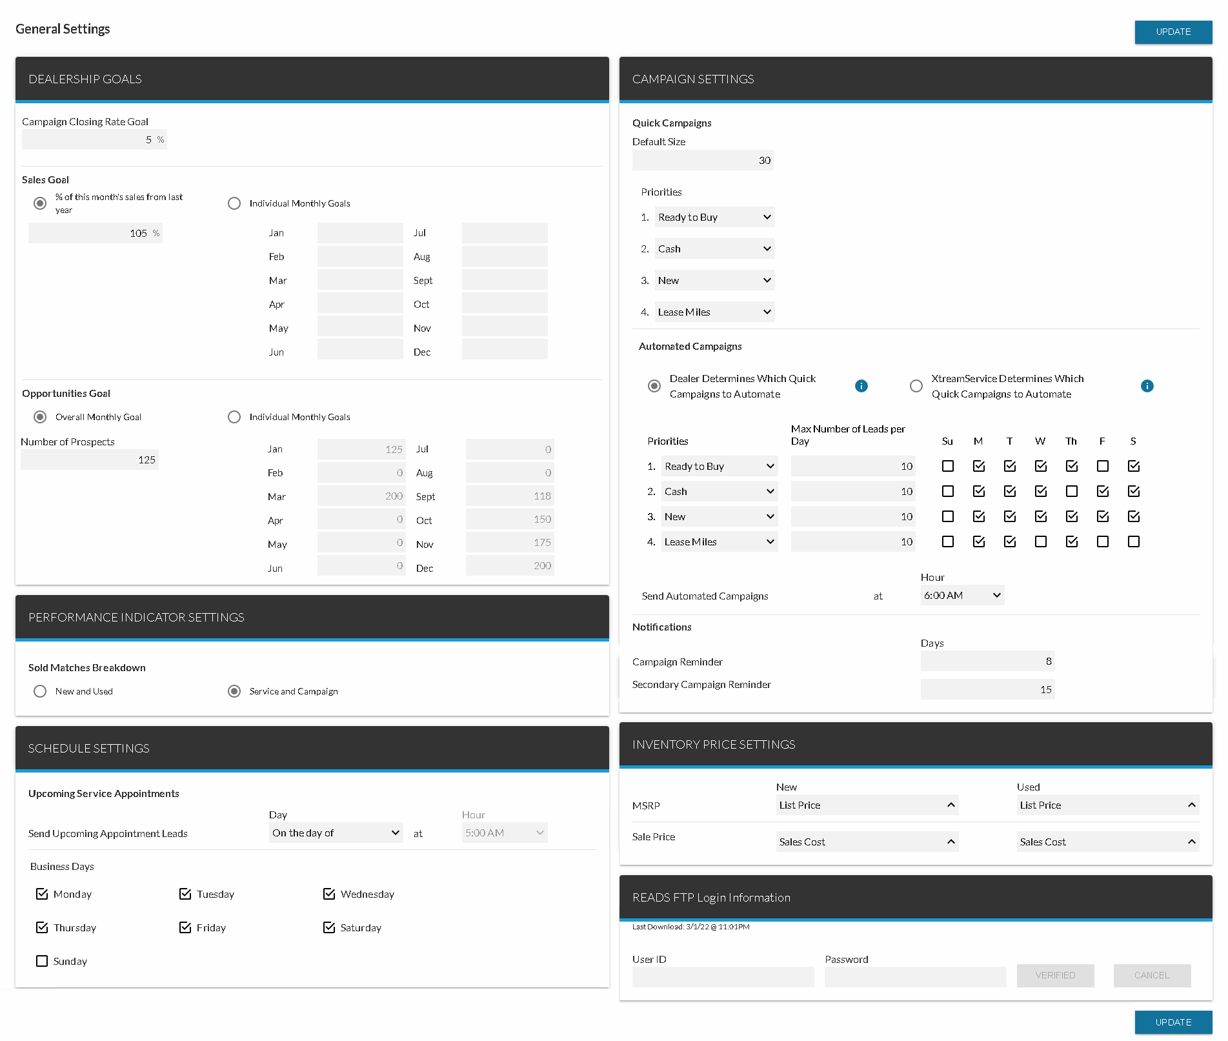Open Send Automated Campaigns hour dropdown
This screenshot has width=1228, height=1041.
[x=961, y=595]
